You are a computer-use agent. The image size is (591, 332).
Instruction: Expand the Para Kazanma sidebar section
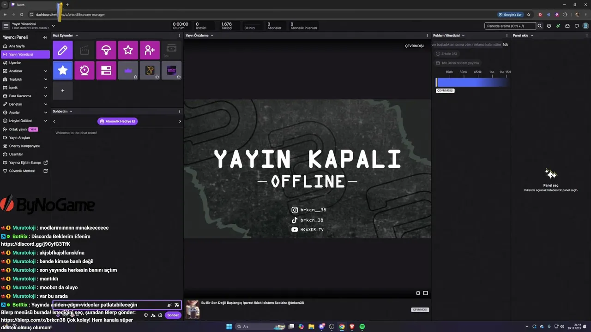pos(45,96)
